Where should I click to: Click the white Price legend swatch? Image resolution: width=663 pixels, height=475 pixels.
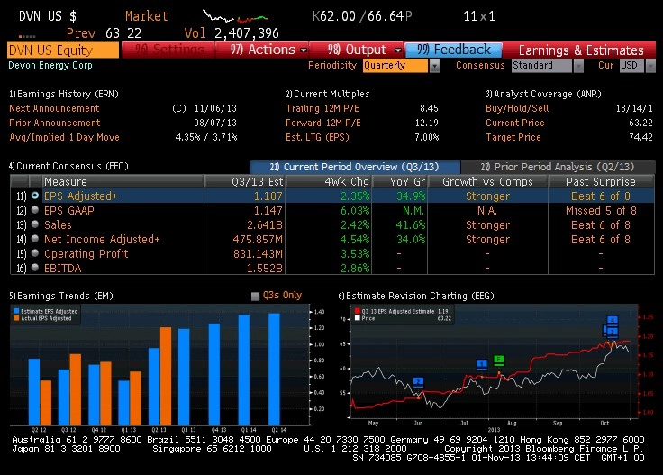(358, 318)
